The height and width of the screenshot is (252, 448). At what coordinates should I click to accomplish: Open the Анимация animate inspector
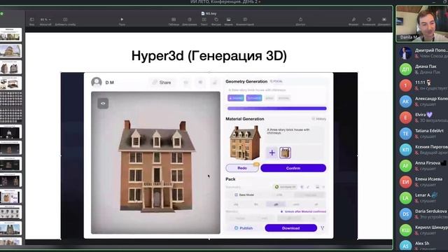[x=369, y=20]
